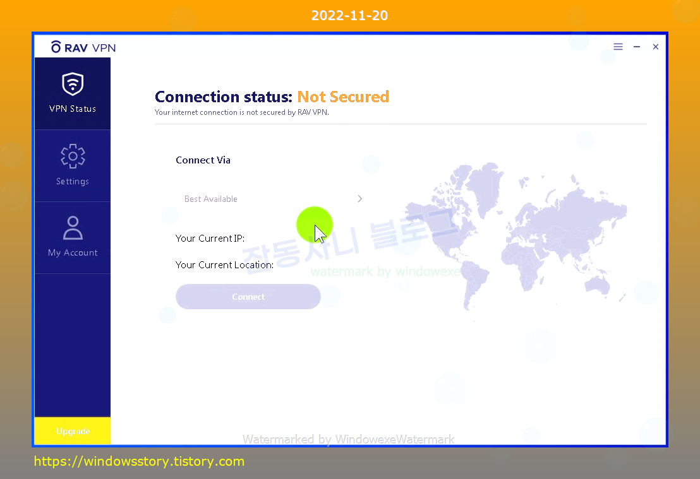
Task: Click the RAV VPN logo
Action: [83, 47]
